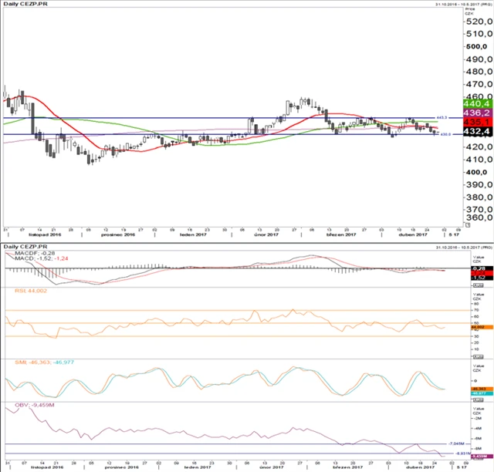
Task: Click the purple 436,2 price label
Action: point(477,113)
